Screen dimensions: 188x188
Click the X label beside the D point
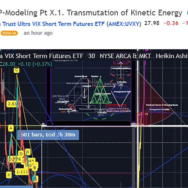(28, 152)
